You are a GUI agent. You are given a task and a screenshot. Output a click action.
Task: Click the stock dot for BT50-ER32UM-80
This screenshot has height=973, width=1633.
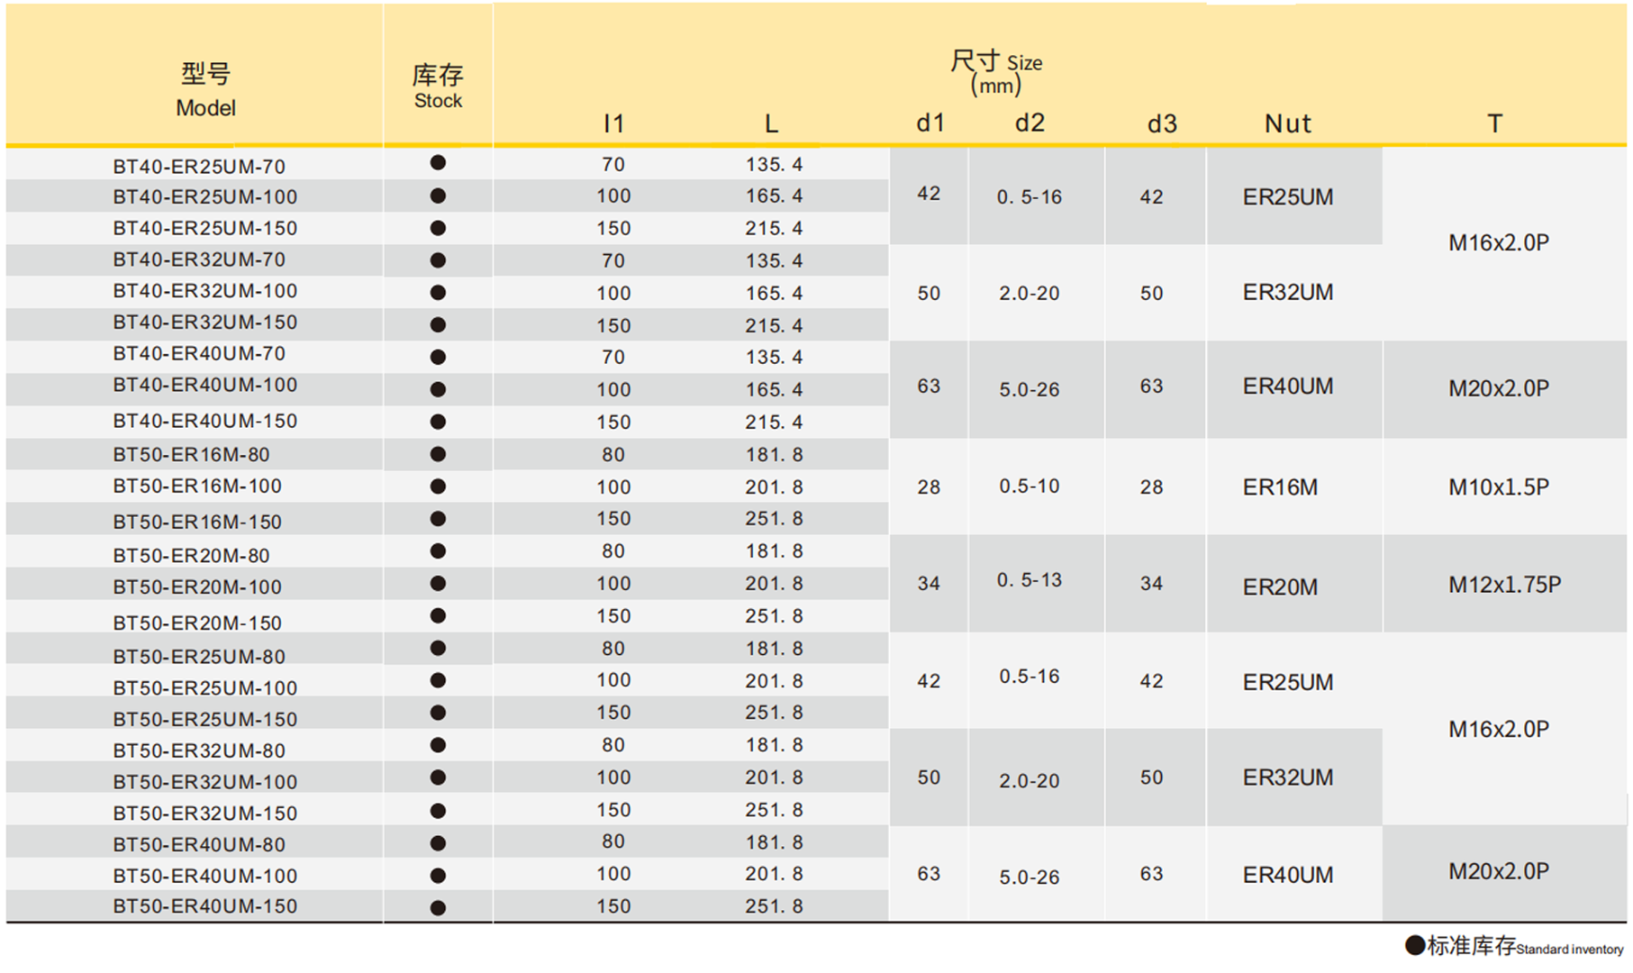click(438, 745)
